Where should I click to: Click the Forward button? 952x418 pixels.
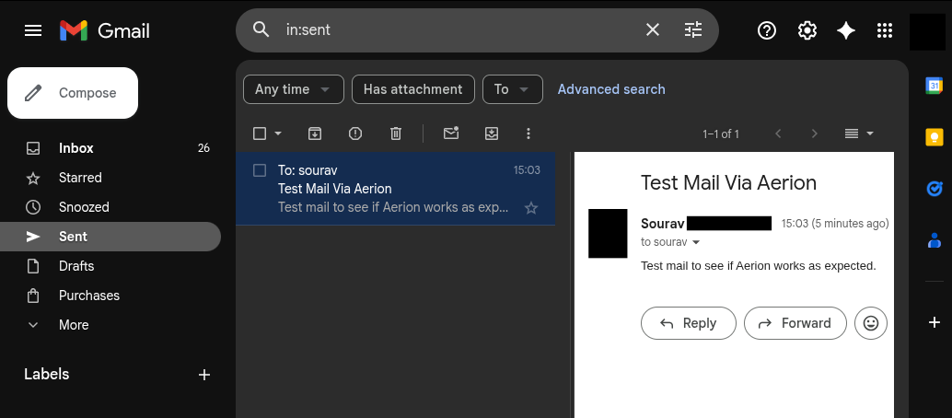pyautogui.click(x=795, y=323)
